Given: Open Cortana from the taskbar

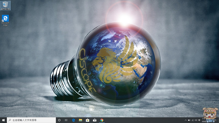Looking at the screenshot, I should (x=59, y=120).
